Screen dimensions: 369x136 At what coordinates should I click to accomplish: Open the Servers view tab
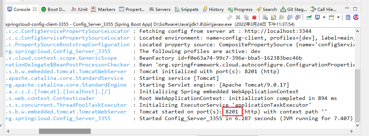click(x=160, y=10)
